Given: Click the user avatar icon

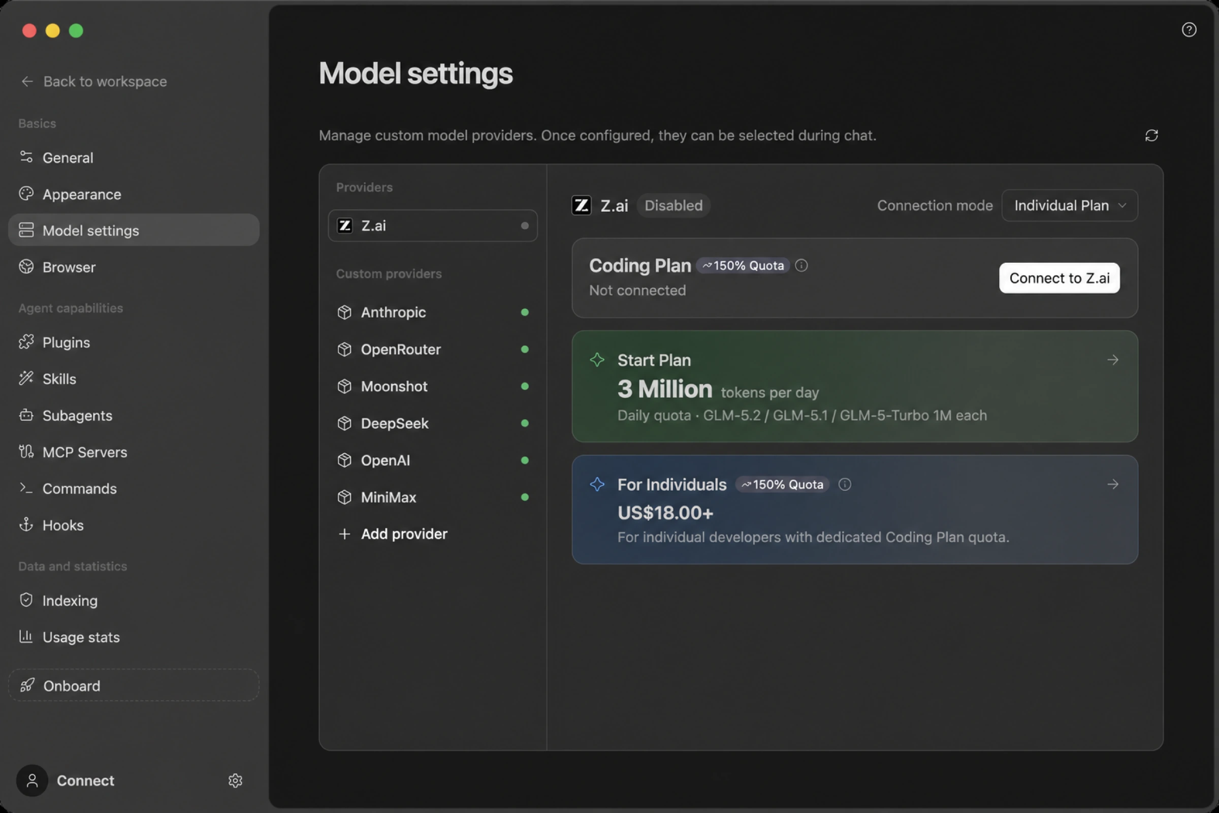Looking at the screenshot, I should (x=32, y=780).
